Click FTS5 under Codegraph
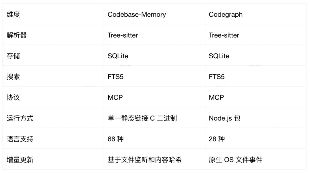 tap(217, 77)
